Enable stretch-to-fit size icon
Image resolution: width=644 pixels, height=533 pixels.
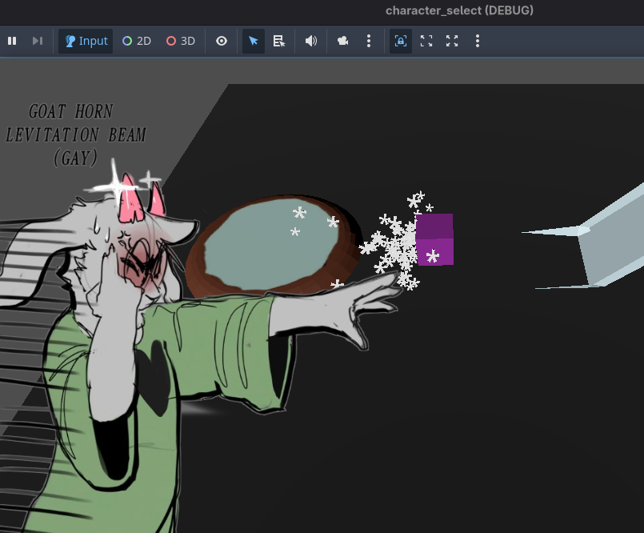tap(452, 41)
